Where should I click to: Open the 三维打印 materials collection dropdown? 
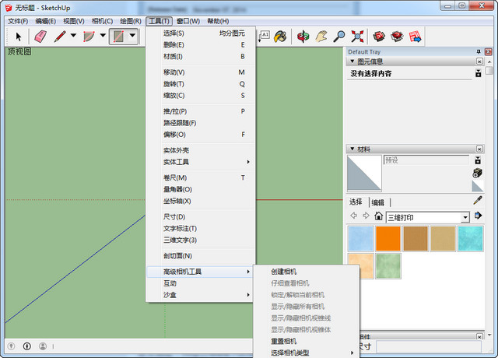point(465,216)
